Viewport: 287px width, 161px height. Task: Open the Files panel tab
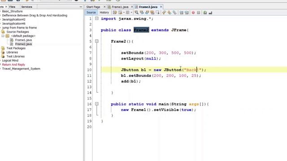(x=12, y=7)
